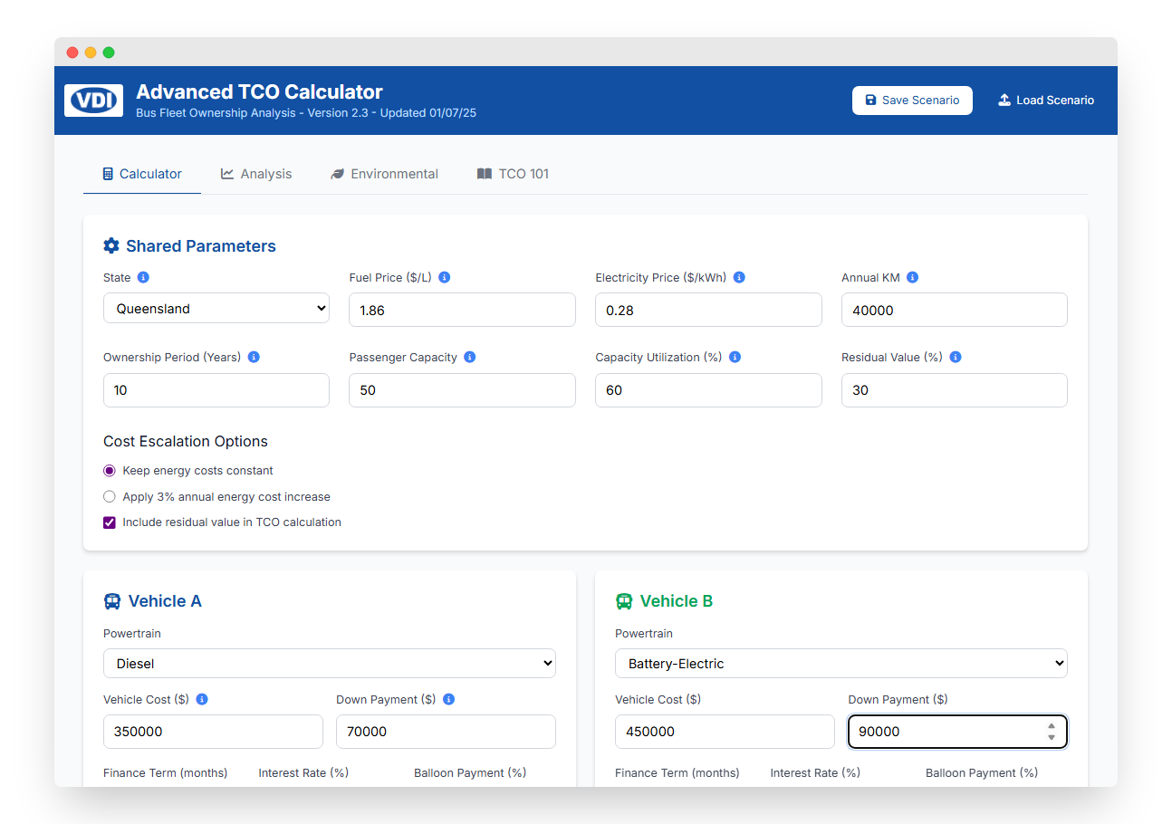Toggle Include residual value in TCO calculation
The width and height of the screenshot is (1172, 824).
pos(110,522)
